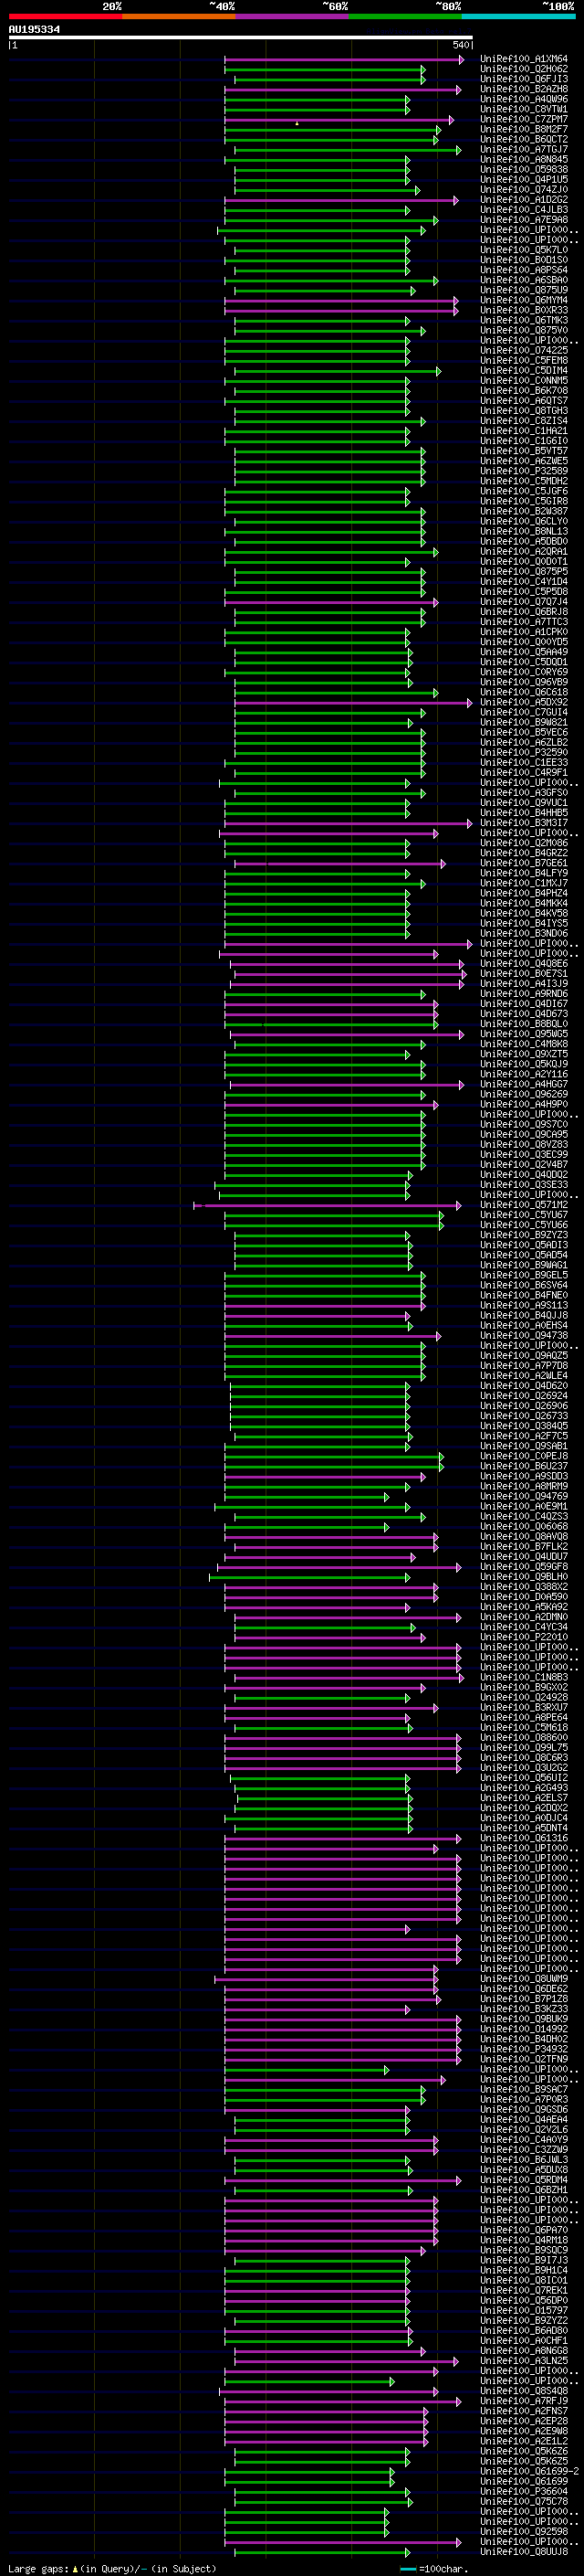Open hit UniRef100_Q2H062
The width and height of the screenshot is (584, 2576).
point(524,69)
